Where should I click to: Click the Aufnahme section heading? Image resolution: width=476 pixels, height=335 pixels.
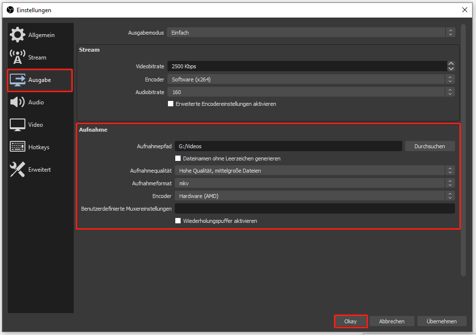(93, 130)
